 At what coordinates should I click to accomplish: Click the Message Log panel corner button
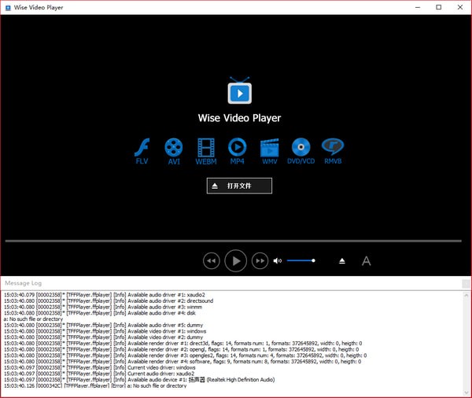tap(466, 283)
